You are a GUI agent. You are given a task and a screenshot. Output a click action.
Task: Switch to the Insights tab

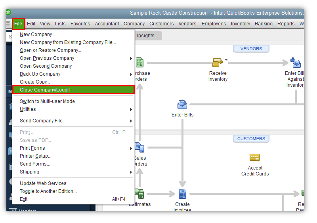tap(148, 36)
